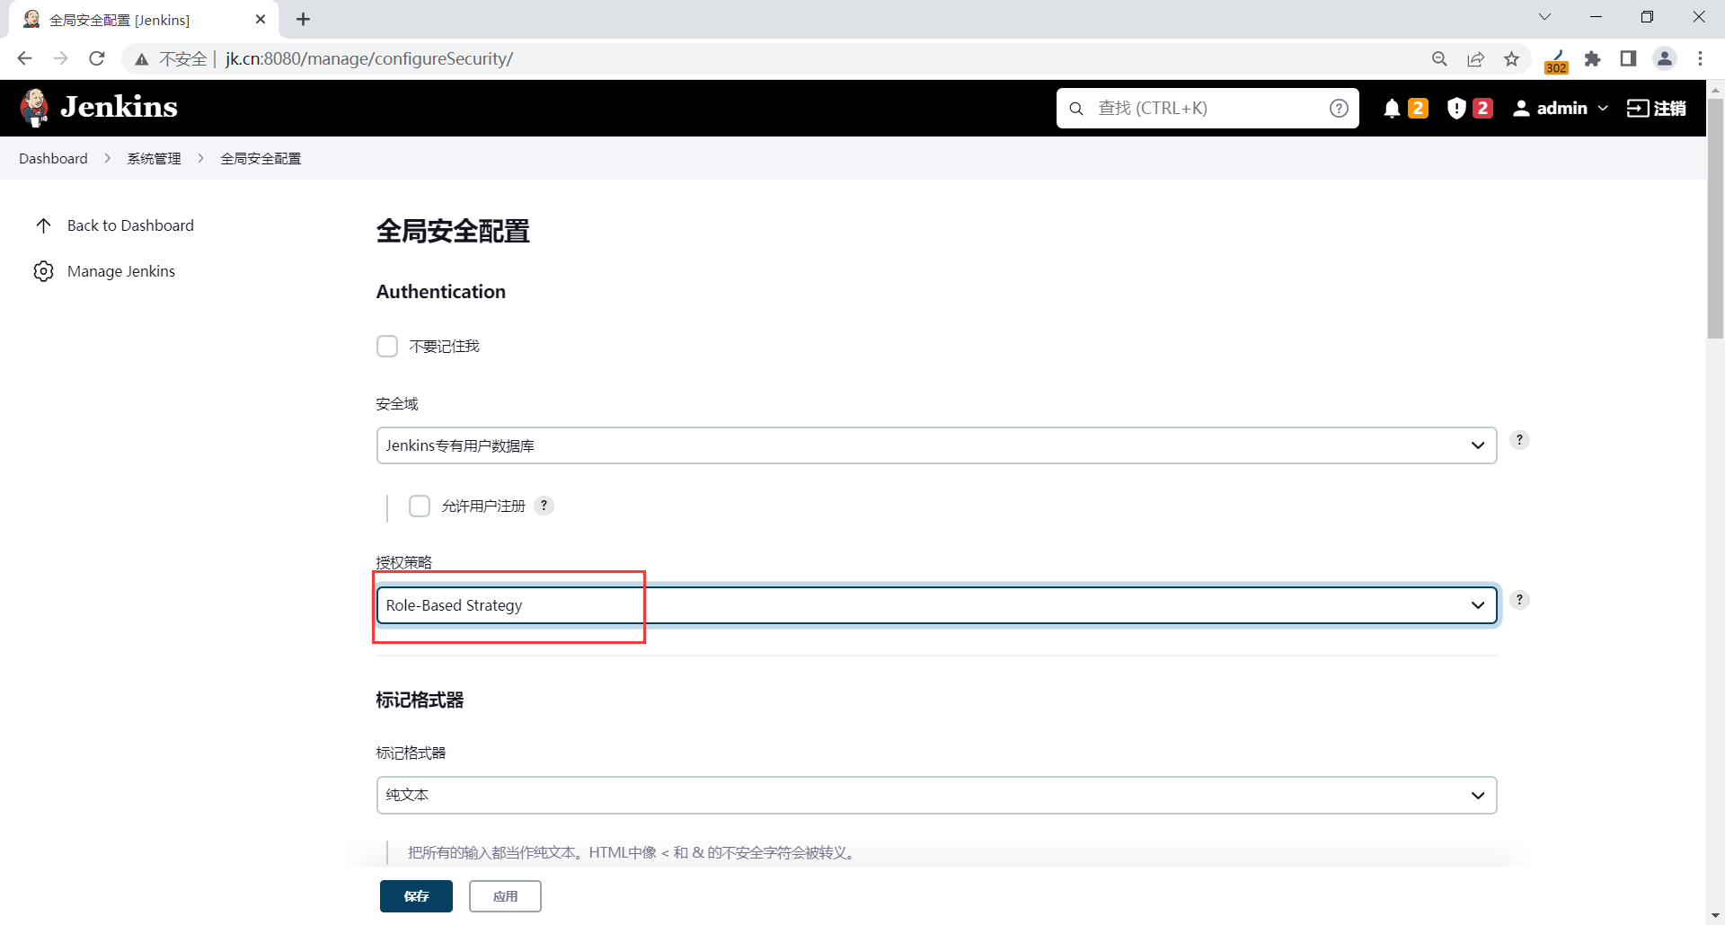Click the page vertical scrollbar thumb
Screen dimensions: 1725x925
[x=1715, y=218]
